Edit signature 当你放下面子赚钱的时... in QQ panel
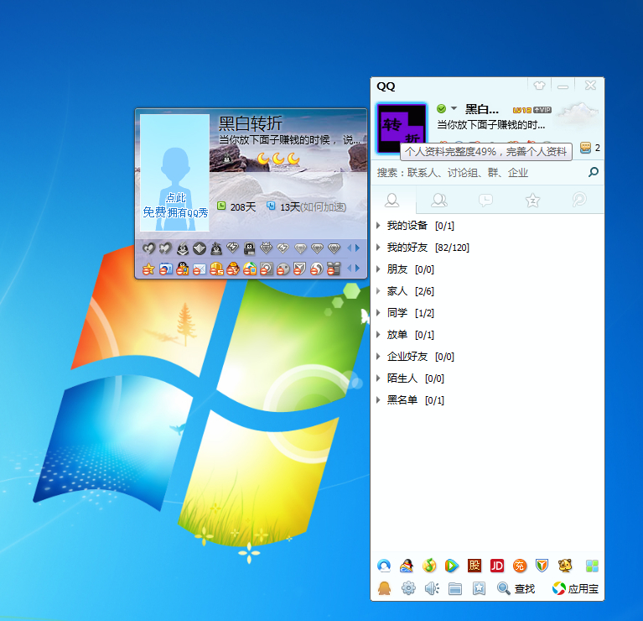 [491, 125]
